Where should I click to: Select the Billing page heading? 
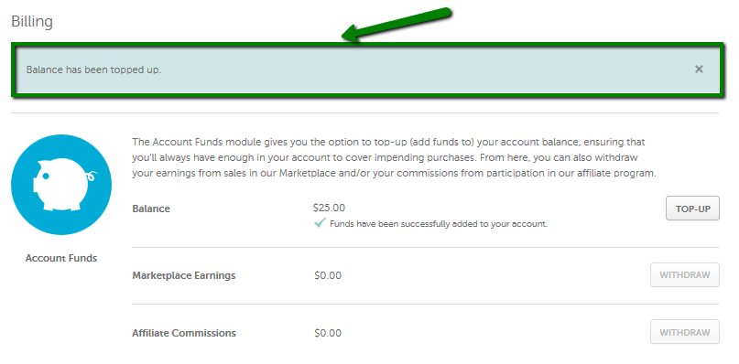tap(32, 22)
